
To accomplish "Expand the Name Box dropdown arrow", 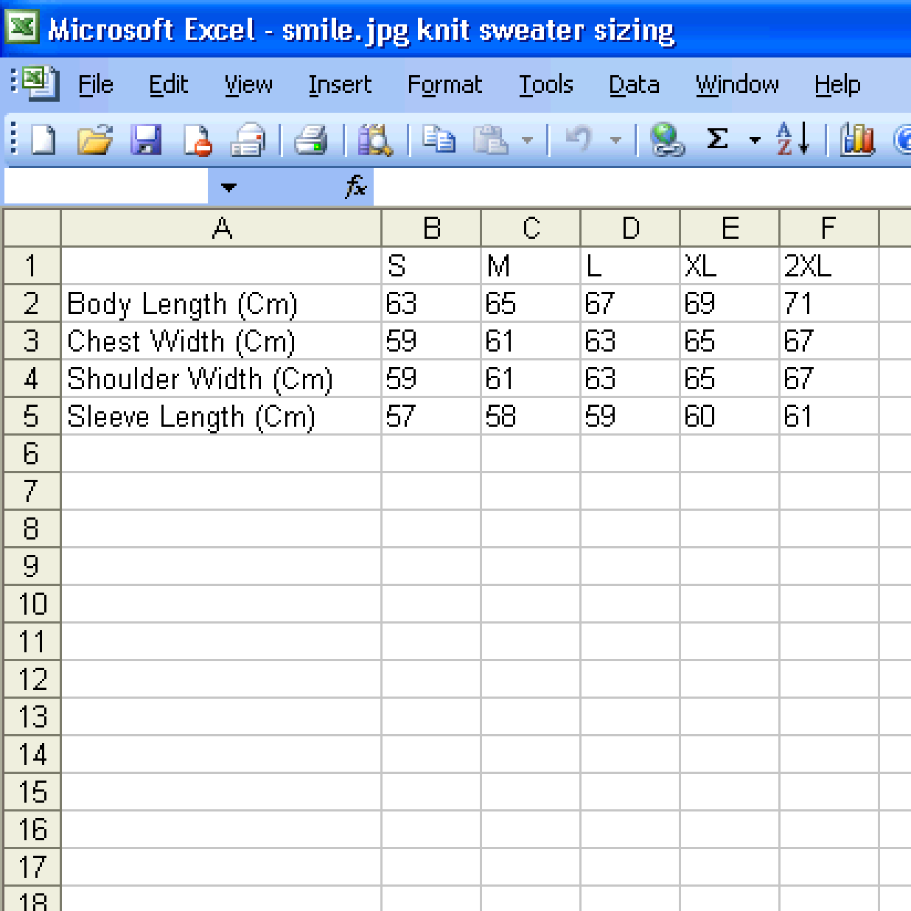I will [x=228, y=188].
